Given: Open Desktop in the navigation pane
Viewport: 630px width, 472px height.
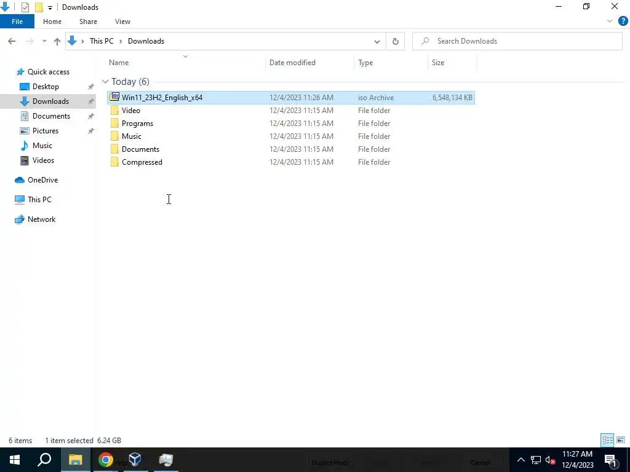Looking at the screenshot, I should point(46,87).
